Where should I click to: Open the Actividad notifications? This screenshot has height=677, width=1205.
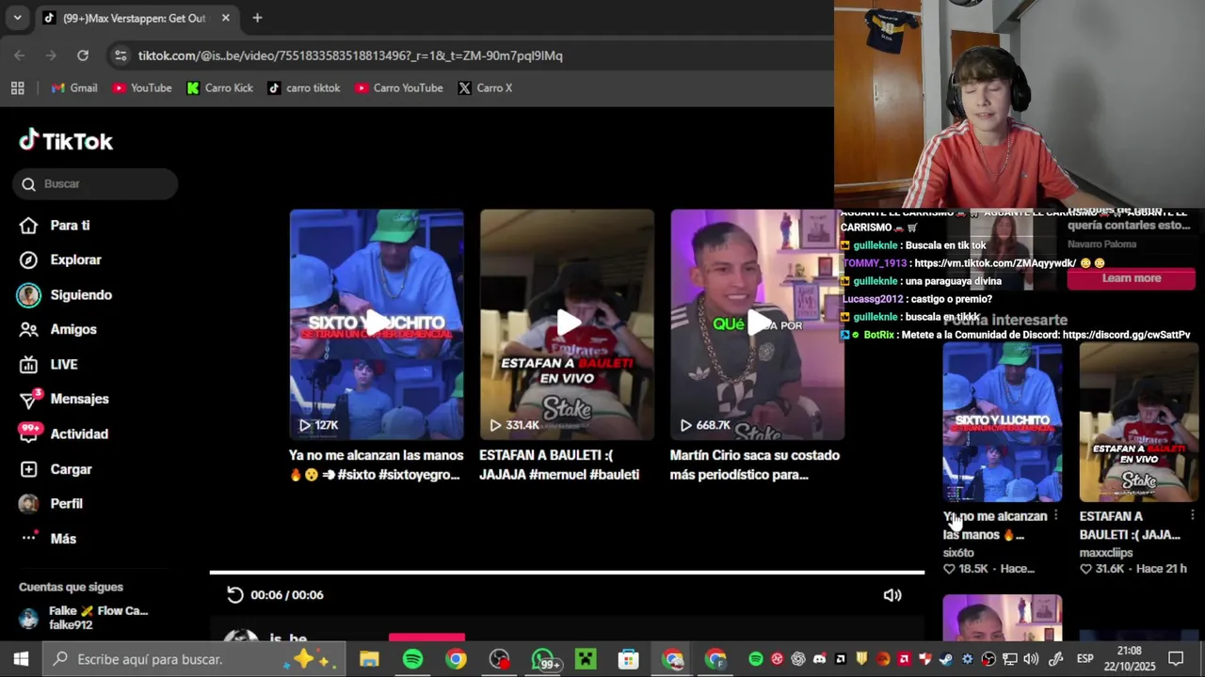63,433
